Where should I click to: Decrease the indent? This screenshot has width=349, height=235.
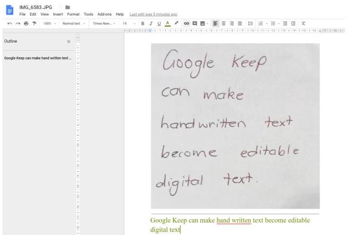click(285, 24)
